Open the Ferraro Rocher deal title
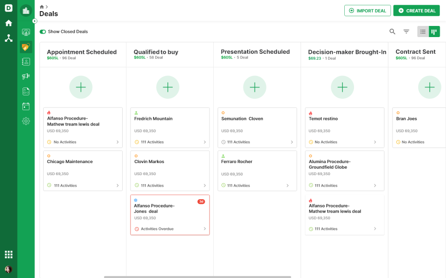This screenshot has width=446, height=278. tap(236, 162)
